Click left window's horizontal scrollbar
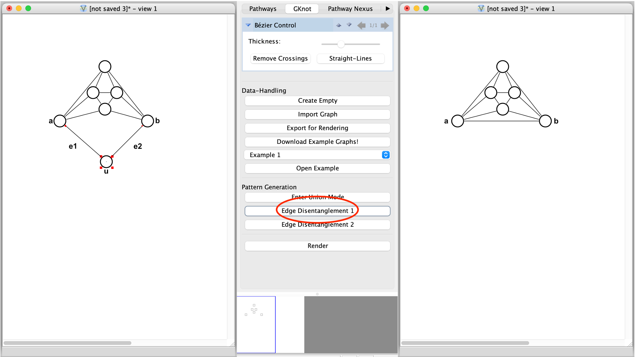 tap(67, 343)
